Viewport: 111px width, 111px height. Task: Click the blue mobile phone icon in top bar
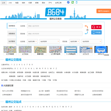tap(76, 2)
